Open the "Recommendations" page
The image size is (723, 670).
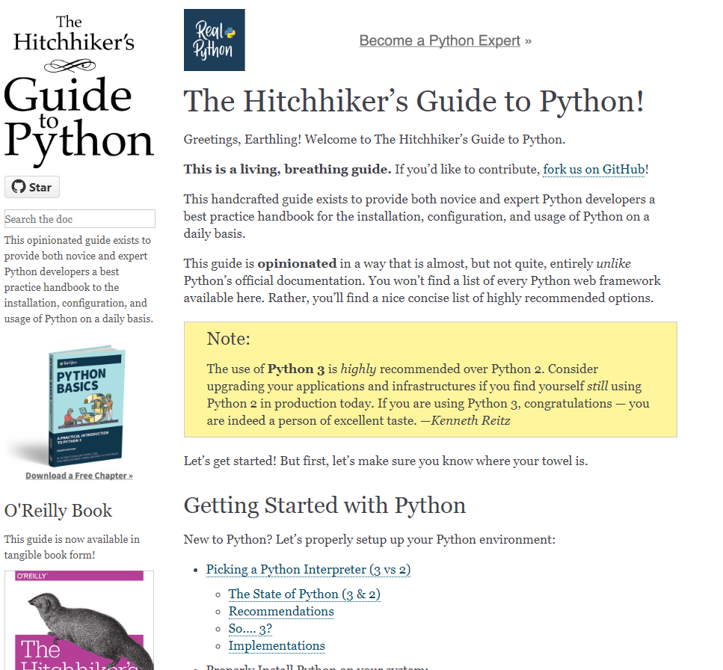coord(280,611)
